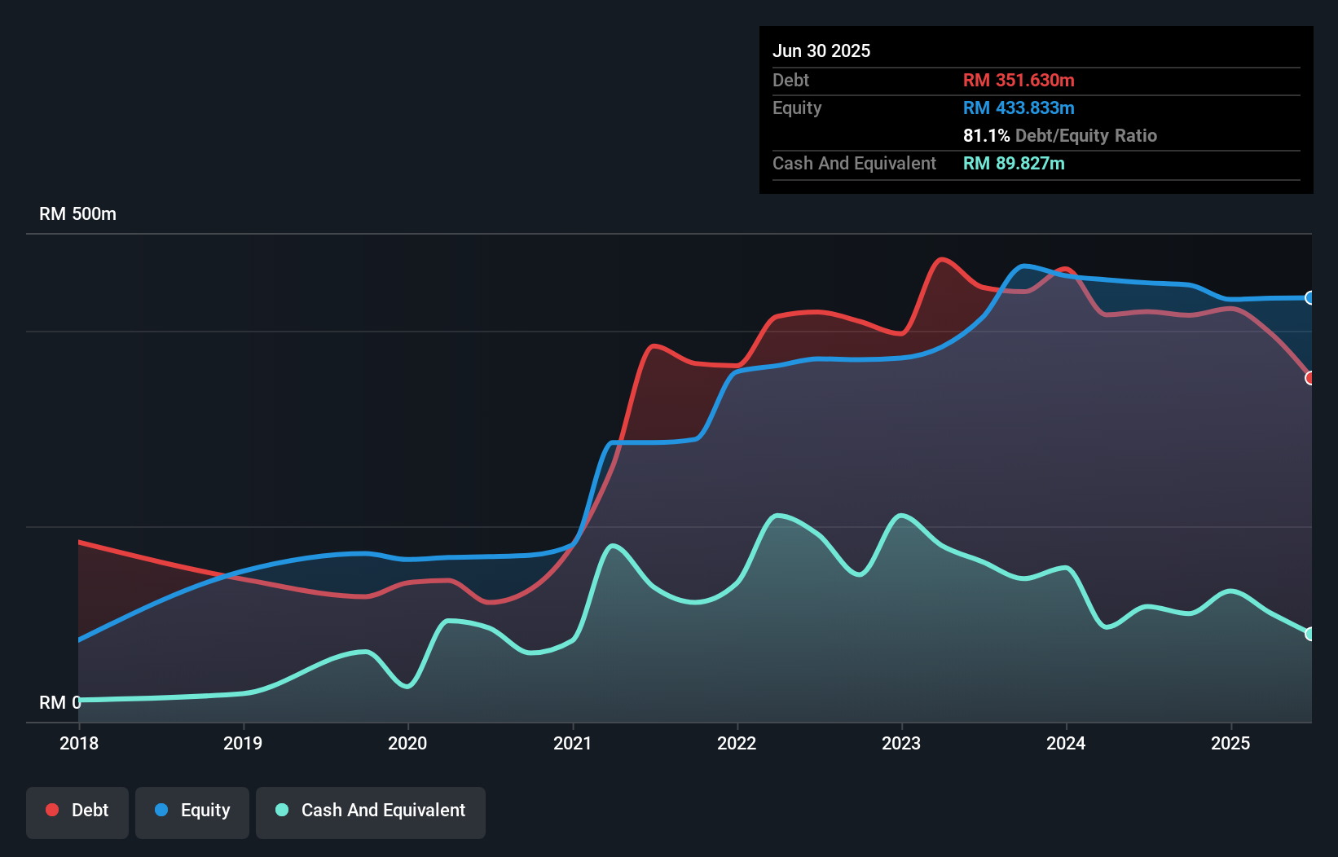Click the red dot inside the Debt legend chip
The width and height of the screenshot is (1338, 857).
point(51,810)
